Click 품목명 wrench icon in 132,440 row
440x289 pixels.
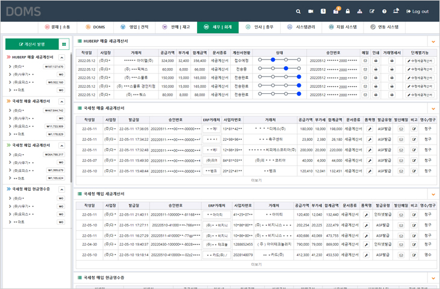coord(366,215)
